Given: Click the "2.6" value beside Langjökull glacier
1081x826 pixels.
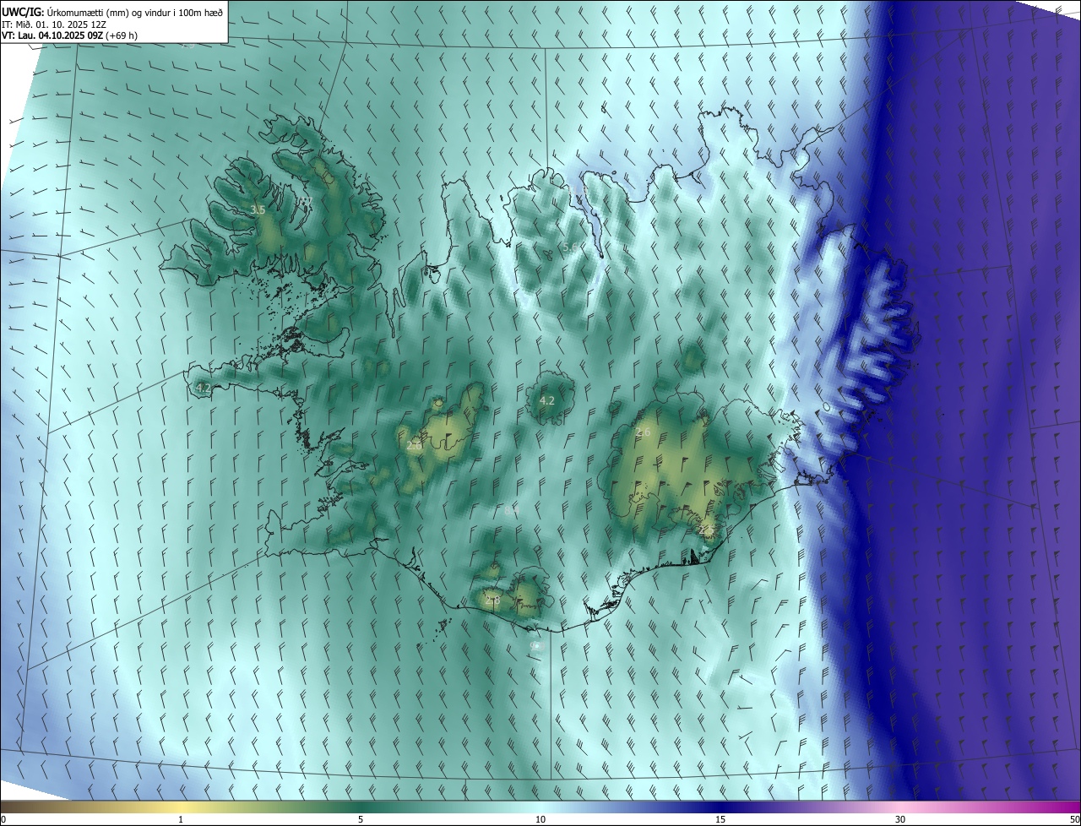Looking at the screenshot, I should 414,446.
